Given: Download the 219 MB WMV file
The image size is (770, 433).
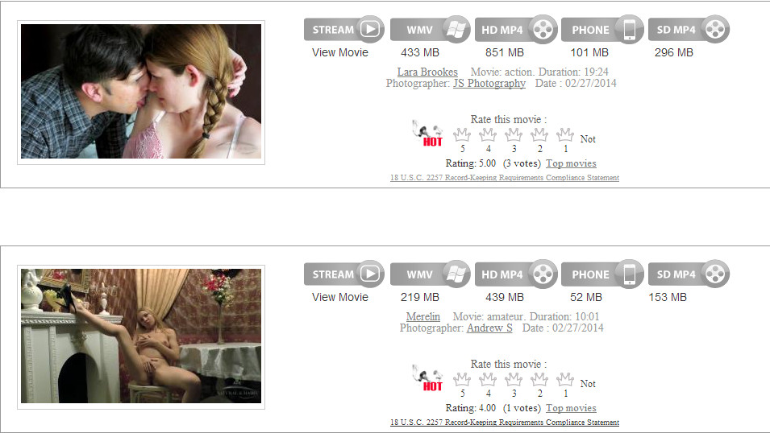Looking at the screenshot, I should 431,274.
